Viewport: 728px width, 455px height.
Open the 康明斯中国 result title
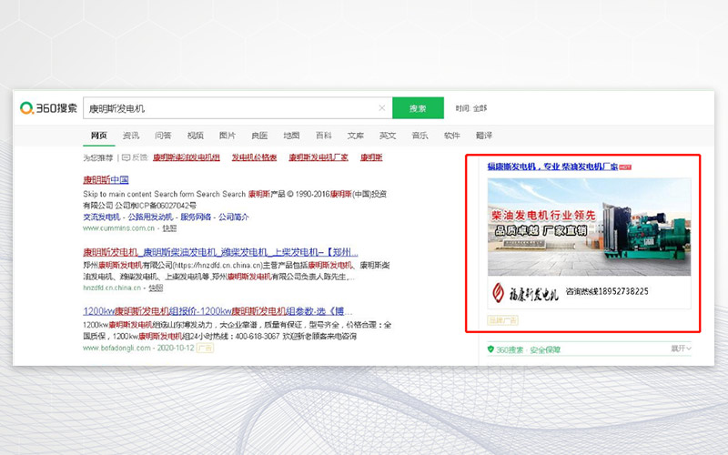[106, 179]
